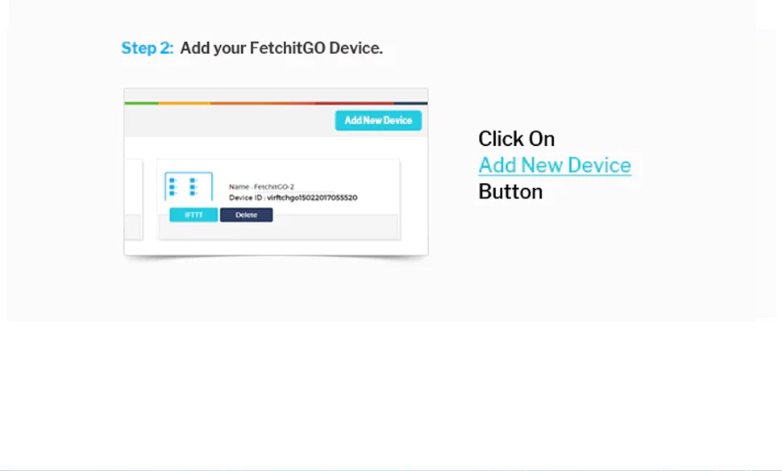Click the device list icon in card

[189, 186]
